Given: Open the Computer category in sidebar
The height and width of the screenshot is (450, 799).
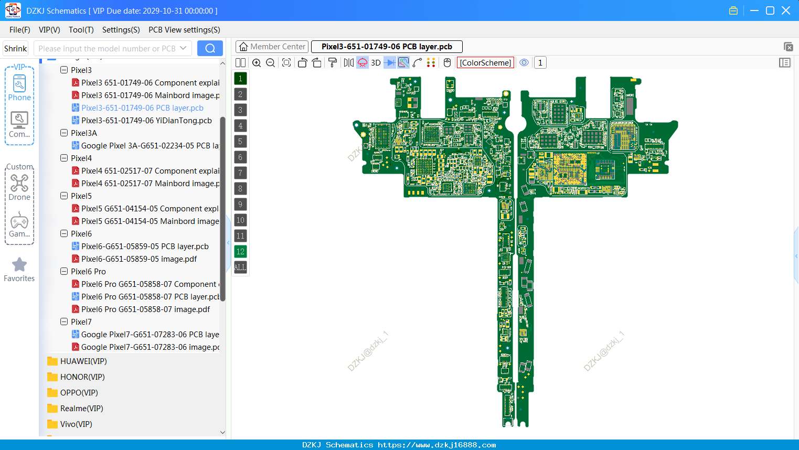Looking at the screenshot, I should pos(19,125).
